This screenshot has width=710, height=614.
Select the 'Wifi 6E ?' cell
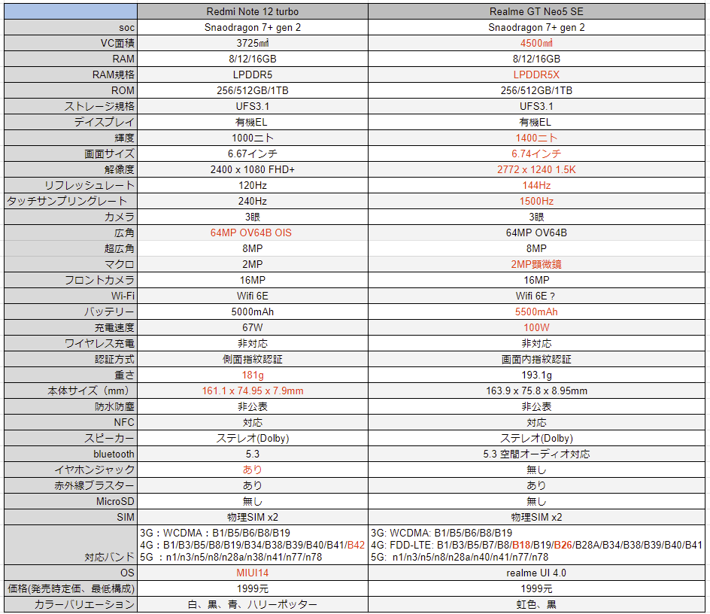[536, 296]
